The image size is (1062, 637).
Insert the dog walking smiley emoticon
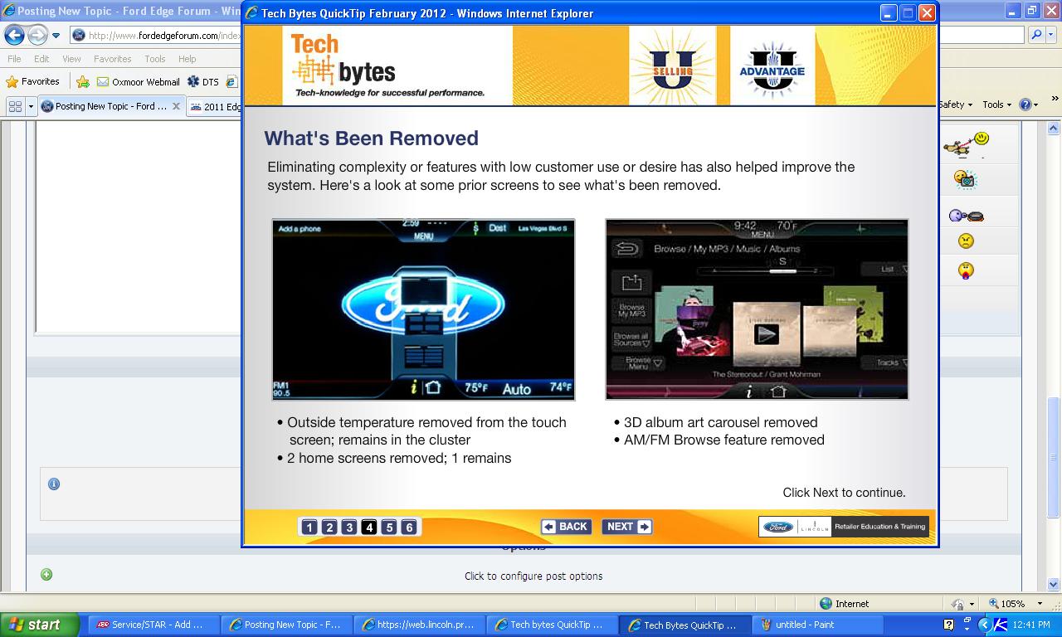click(967, 144)
